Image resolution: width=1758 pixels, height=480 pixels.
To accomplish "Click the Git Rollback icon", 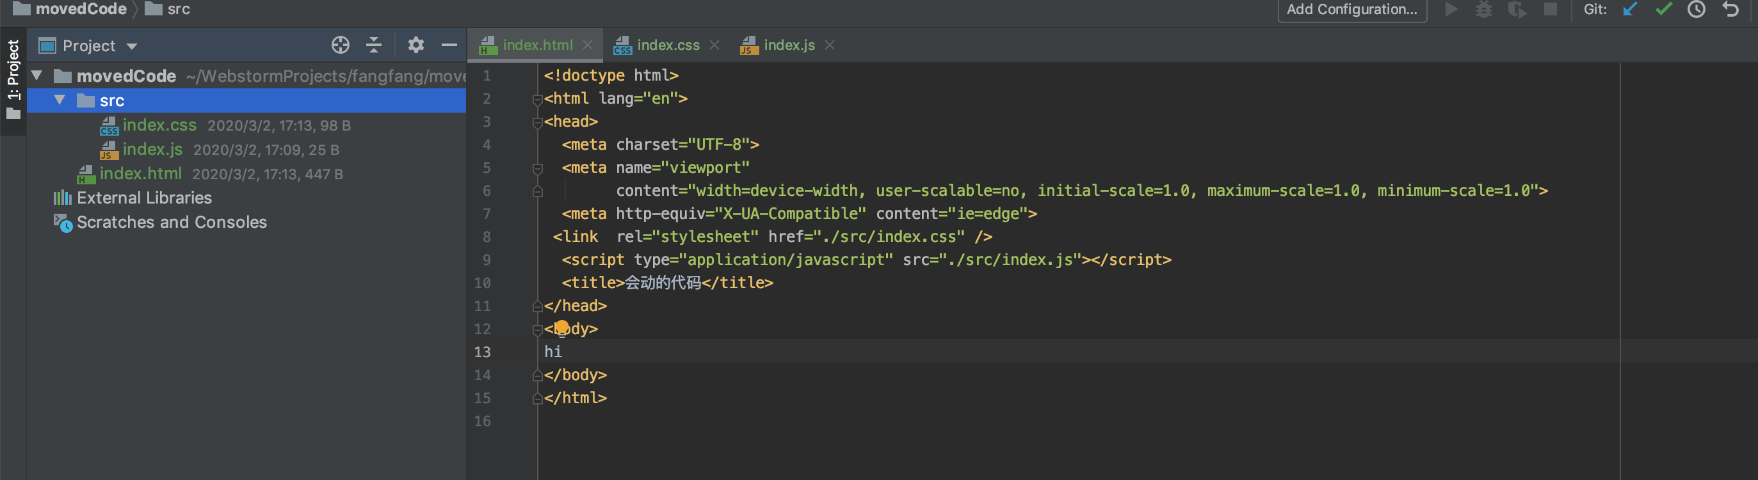I will click(x=1730, y=10).
